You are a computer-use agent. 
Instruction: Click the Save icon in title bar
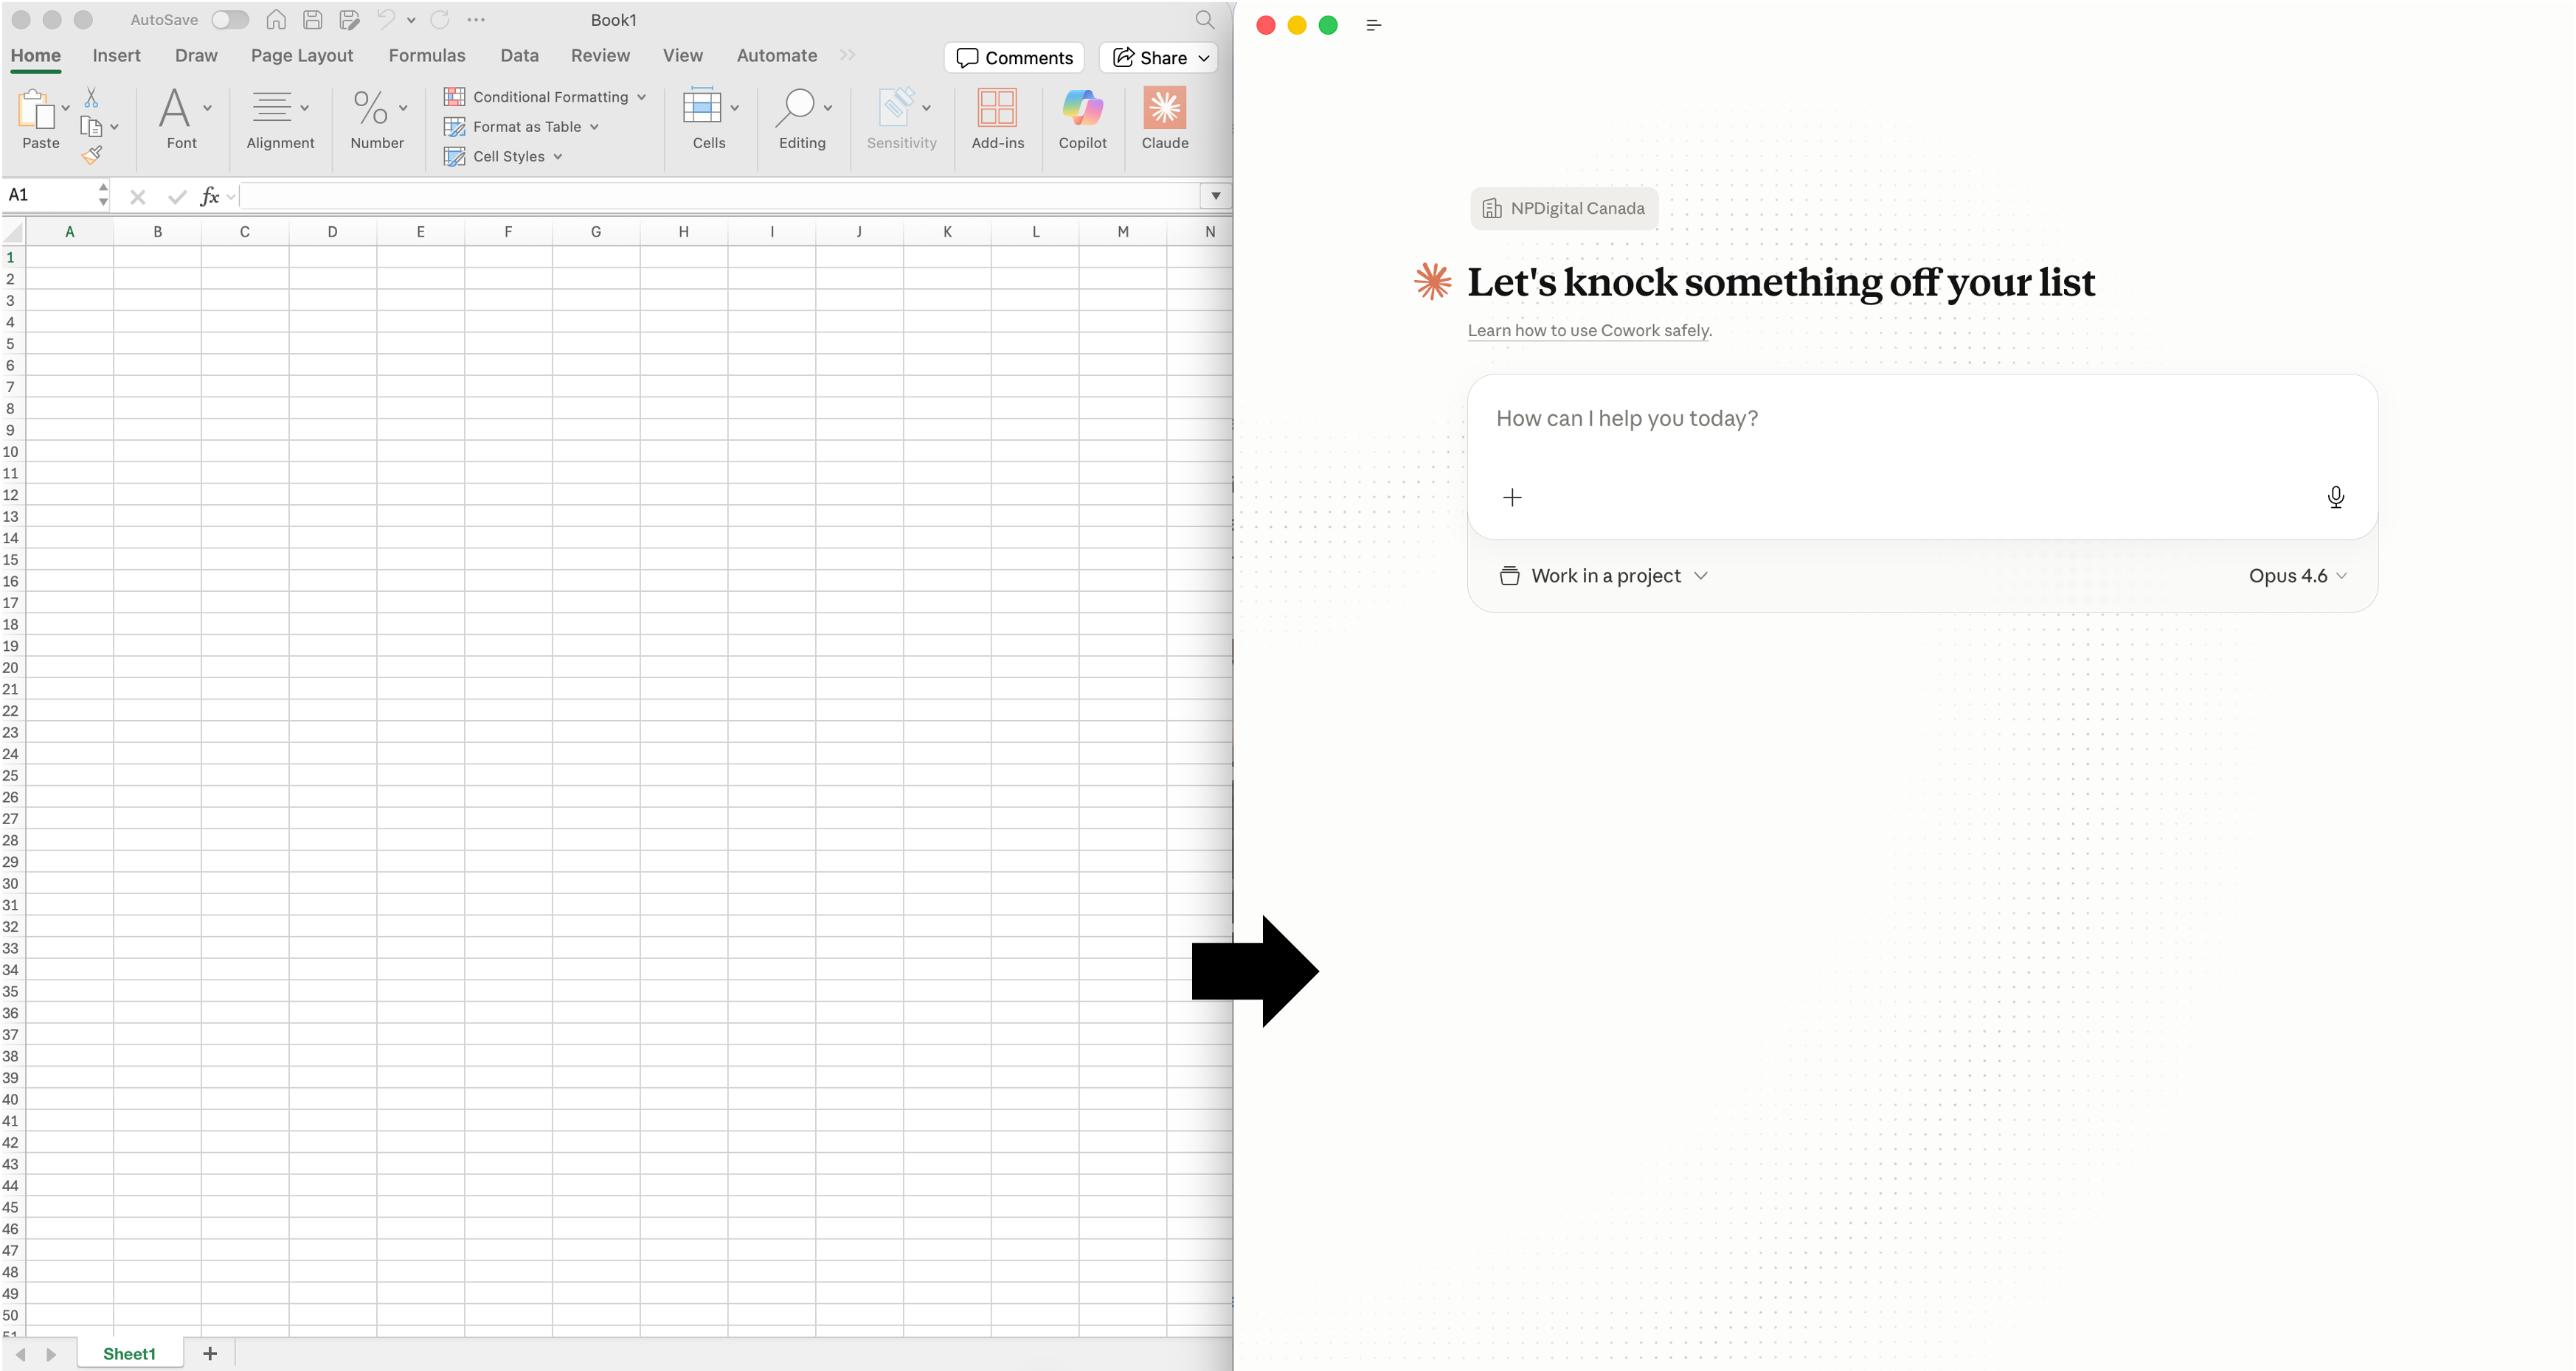tap(312, 20)
